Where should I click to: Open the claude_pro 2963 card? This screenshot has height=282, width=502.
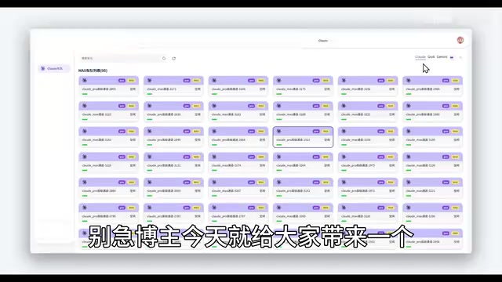(x=432, y=111)
